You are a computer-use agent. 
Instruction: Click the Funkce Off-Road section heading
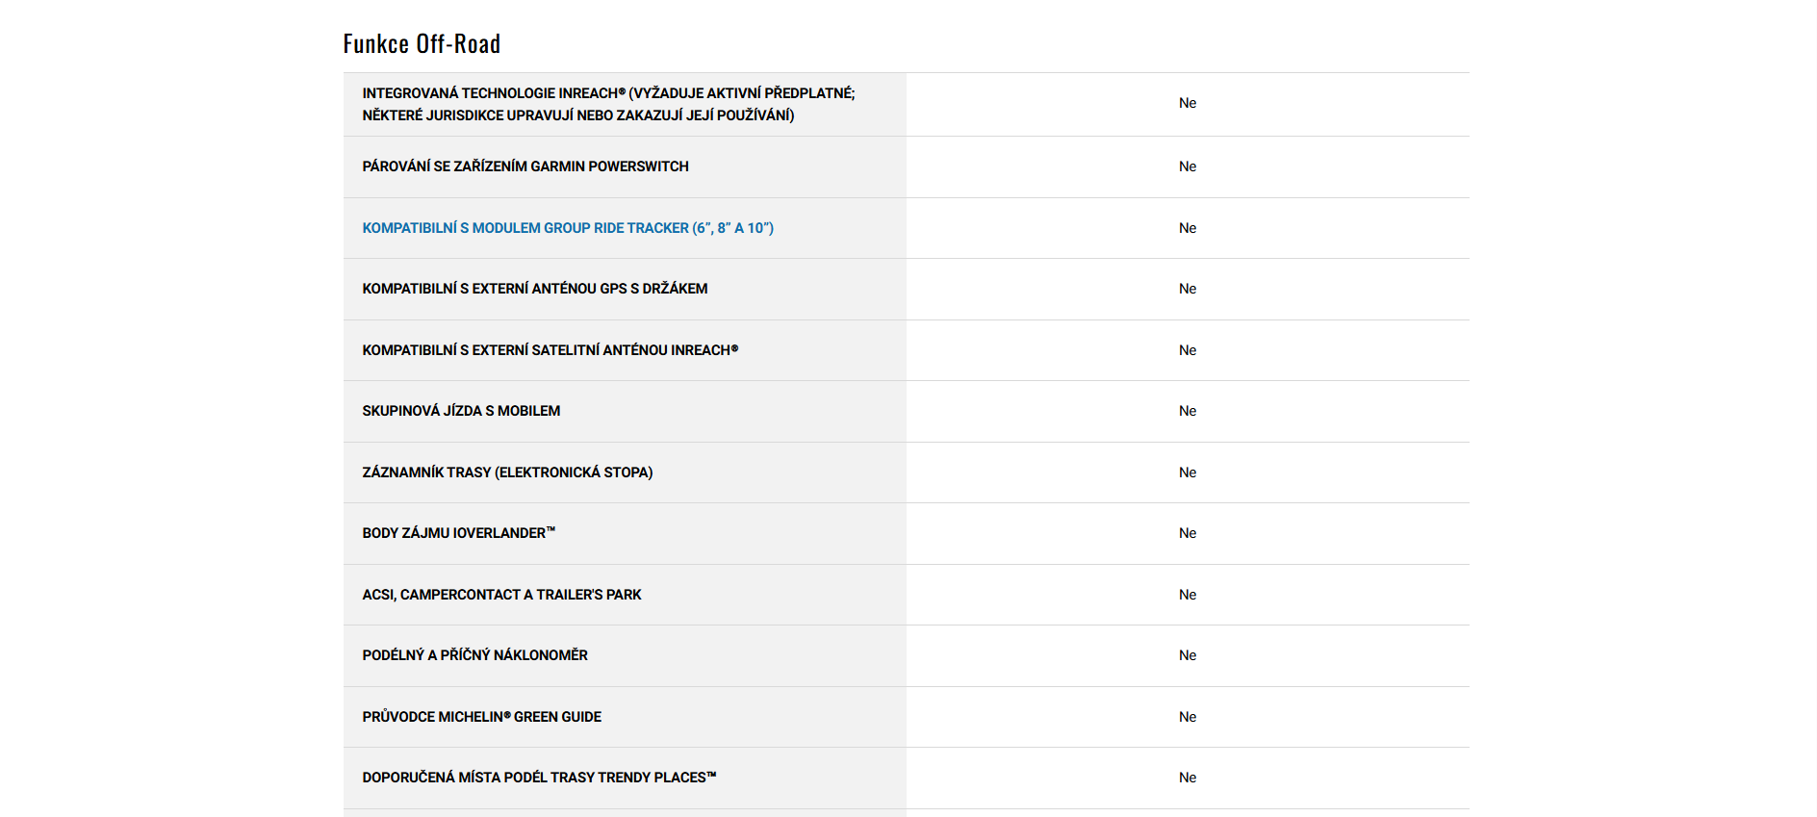point(422,44)
